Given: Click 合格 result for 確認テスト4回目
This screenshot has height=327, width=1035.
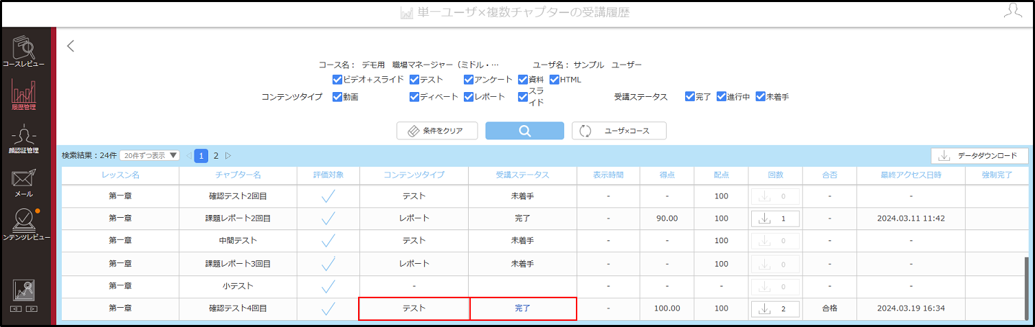Looking at the screenshot, I should click(830, 308).
